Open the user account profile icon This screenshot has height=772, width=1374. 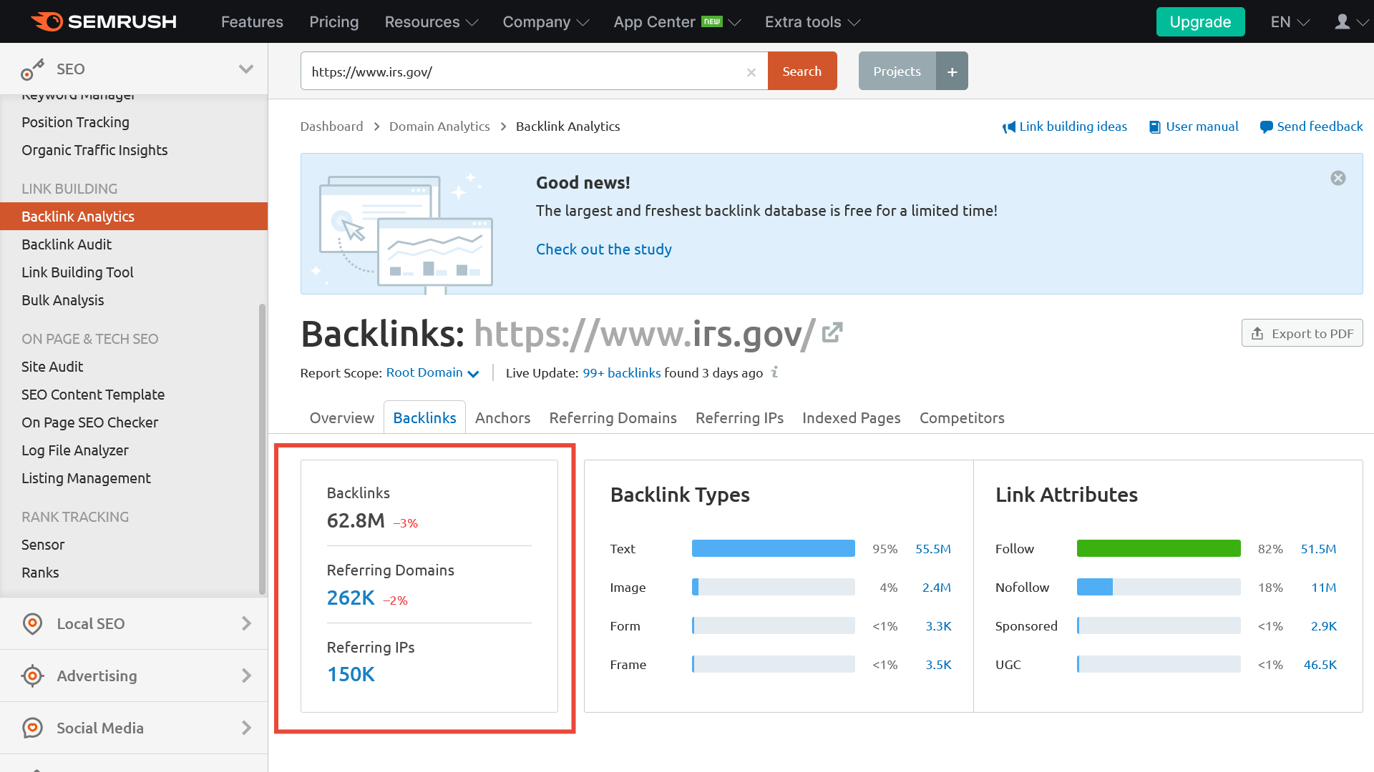(x=1343, y=21)
